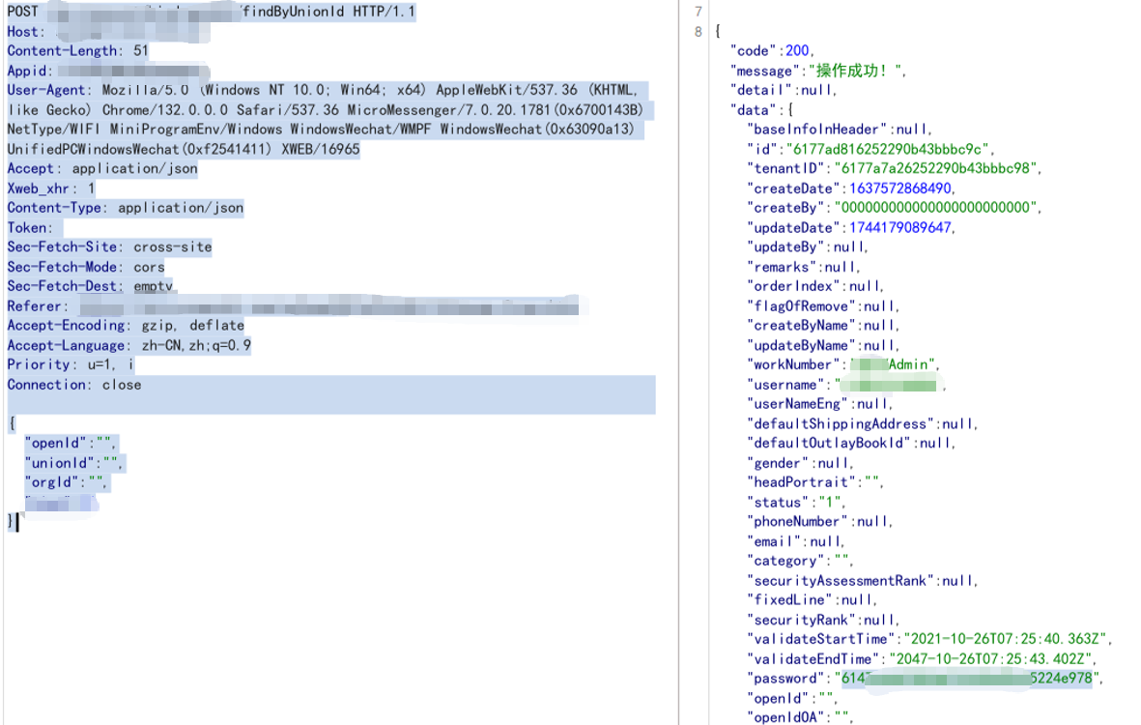This screenshot has width=1141, height=725.
Task: Click the Connection: close header
Action: (73, 385)
